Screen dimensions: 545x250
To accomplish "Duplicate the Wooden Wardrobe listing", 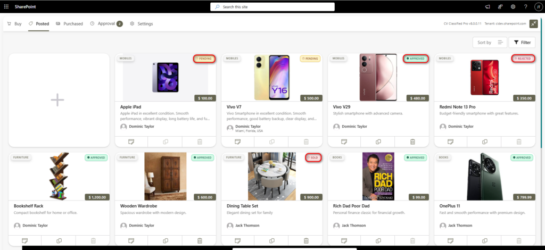I will (166, 240).
